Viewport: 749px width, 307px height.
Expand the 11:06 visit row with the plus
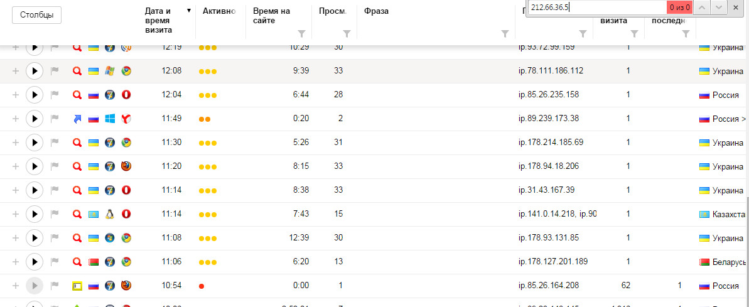(x=16, y=262)
